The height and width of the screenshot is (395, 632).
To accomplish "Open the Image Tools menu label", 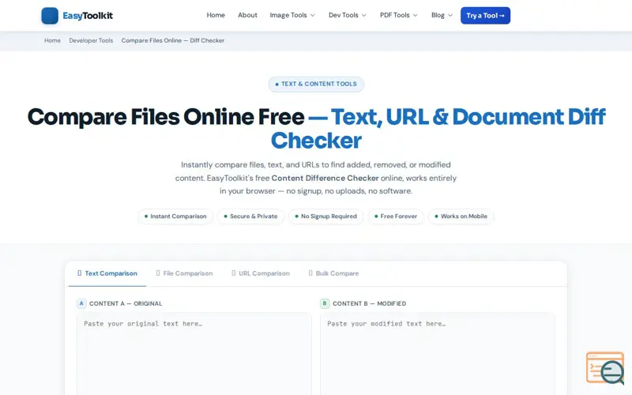I will click(288, 15).
